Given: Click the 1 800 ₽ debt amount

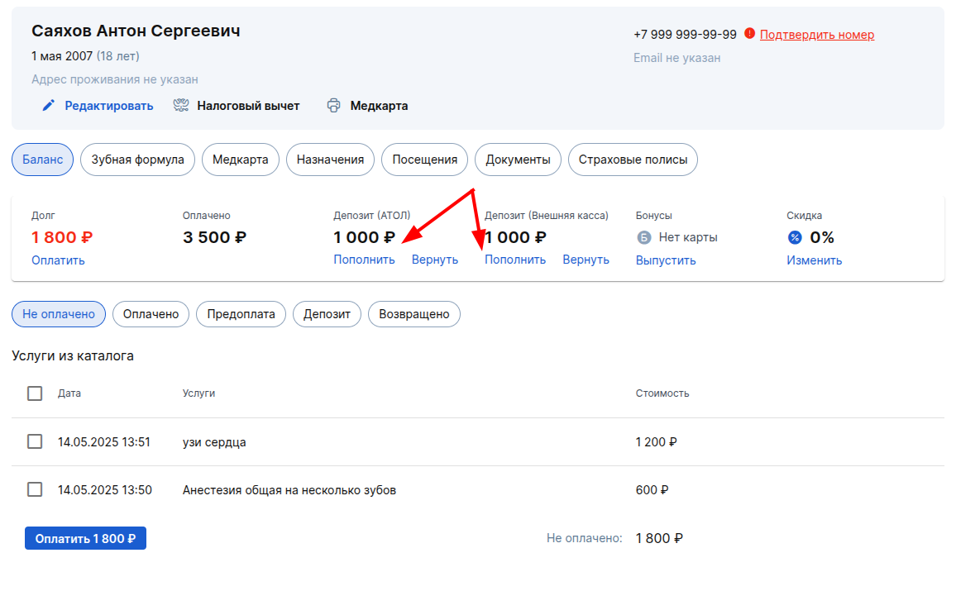Looking at the screenshot, I should 62,237.
